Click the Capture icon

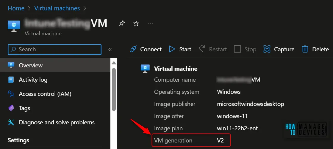267,49
